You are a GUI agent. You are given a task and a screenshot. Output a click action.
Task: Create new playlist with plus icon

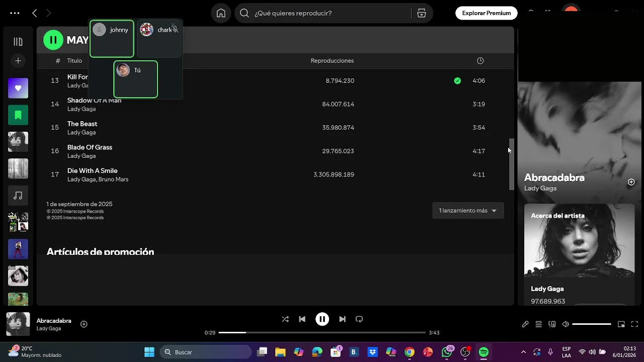[18, 61]
